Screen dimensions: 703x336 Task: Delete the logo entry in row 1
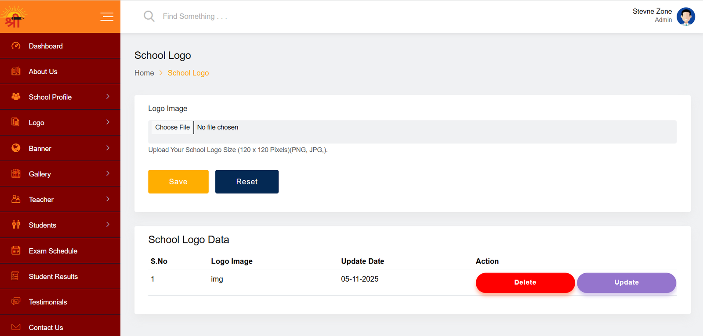point(525,282)
